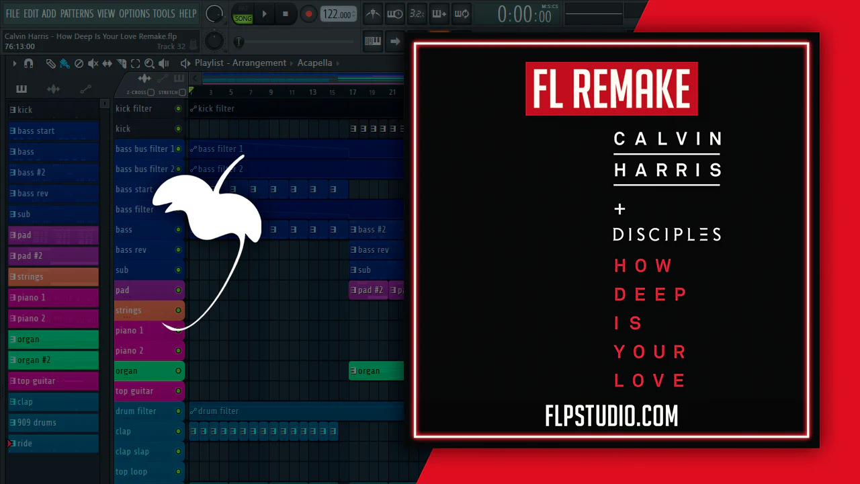Mute the kick filter track
The image size is (860, 484).
(178, 108)
